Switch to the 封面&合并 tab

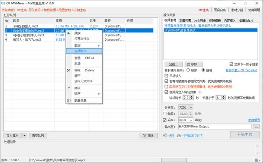click(x=246, y=21)
